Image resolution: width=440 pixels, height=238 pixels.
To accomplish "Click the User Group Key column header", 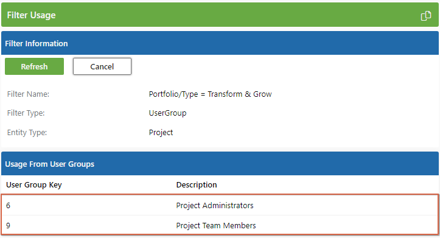I will [x=34, y=185].
